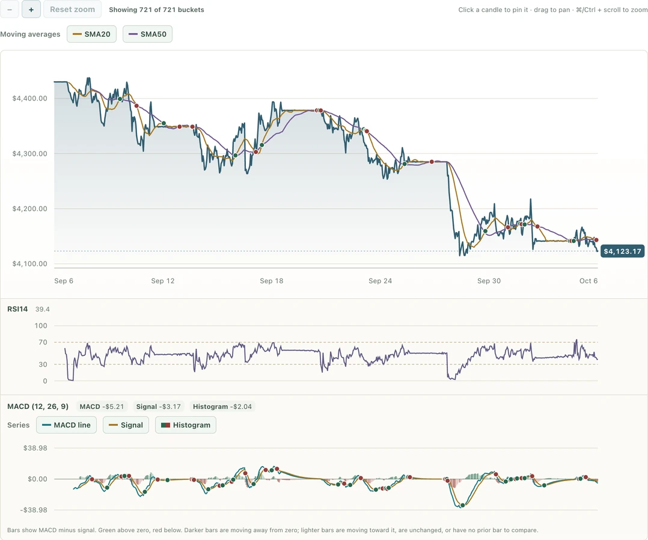Toggle the Signal series
Image resolution: width=648 pixels, height=540 pixels.
126,425
